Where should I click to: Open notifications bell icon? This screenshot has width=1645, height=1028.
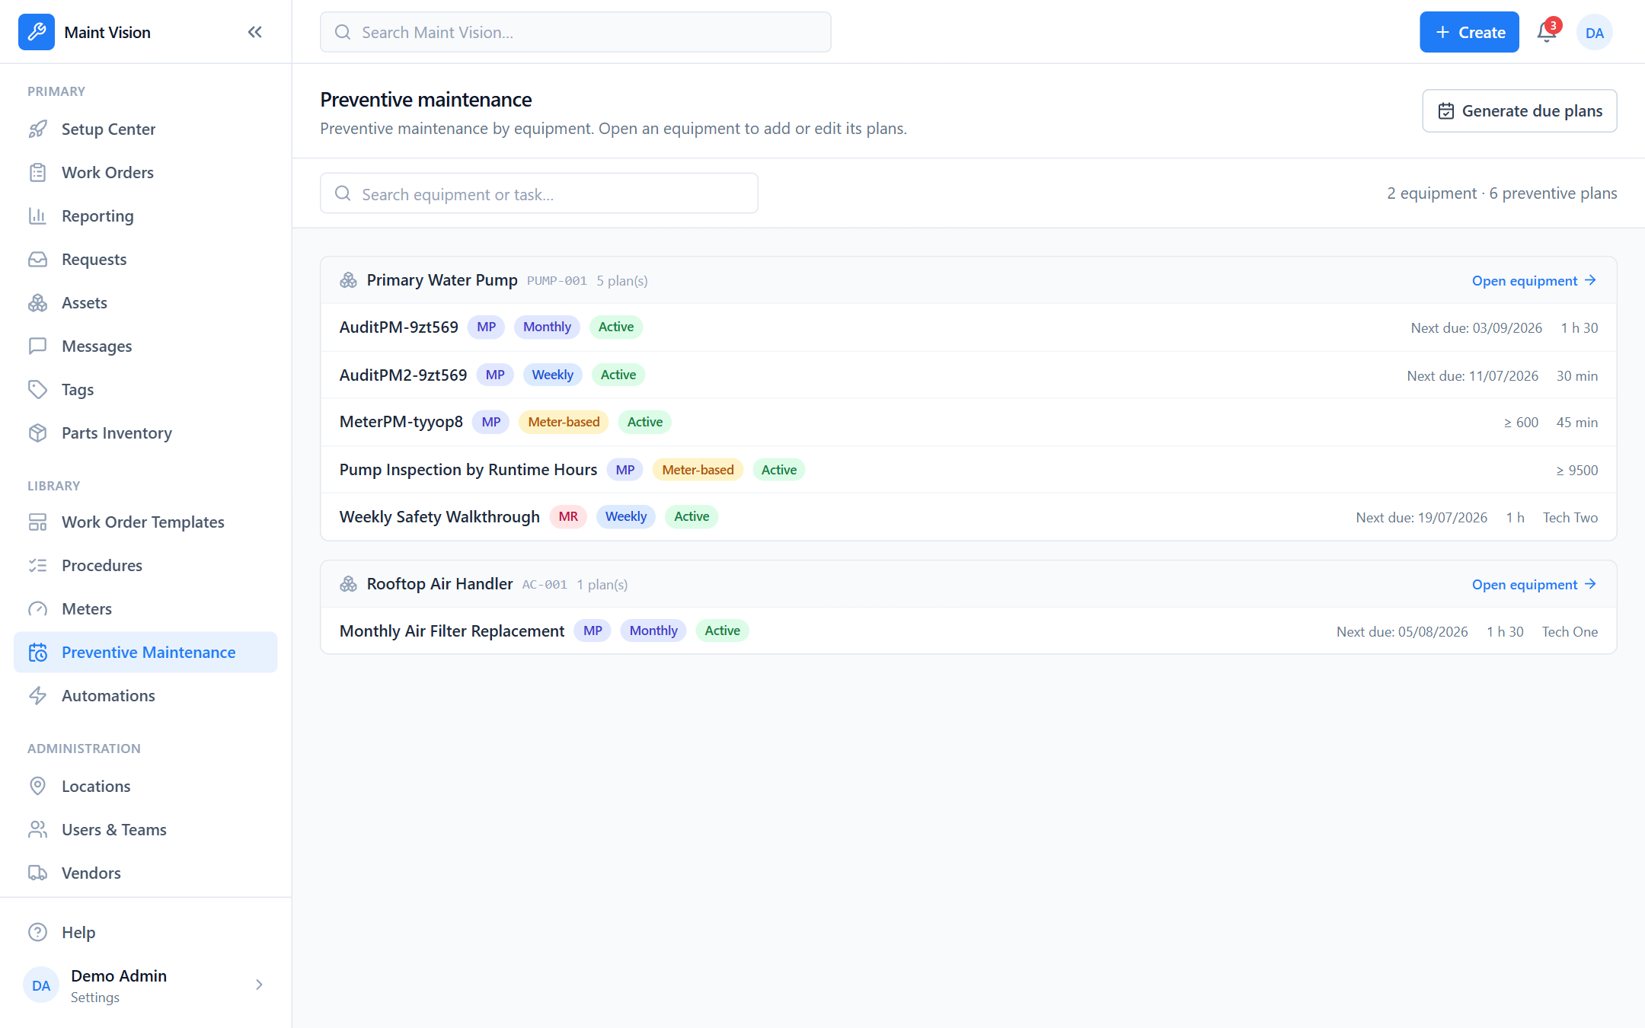point(1547,32)
